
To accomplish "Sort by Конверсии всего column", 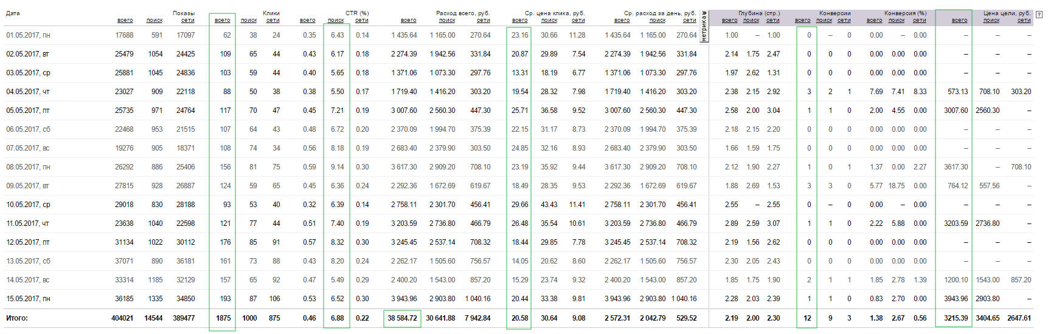I will (802, 21).
